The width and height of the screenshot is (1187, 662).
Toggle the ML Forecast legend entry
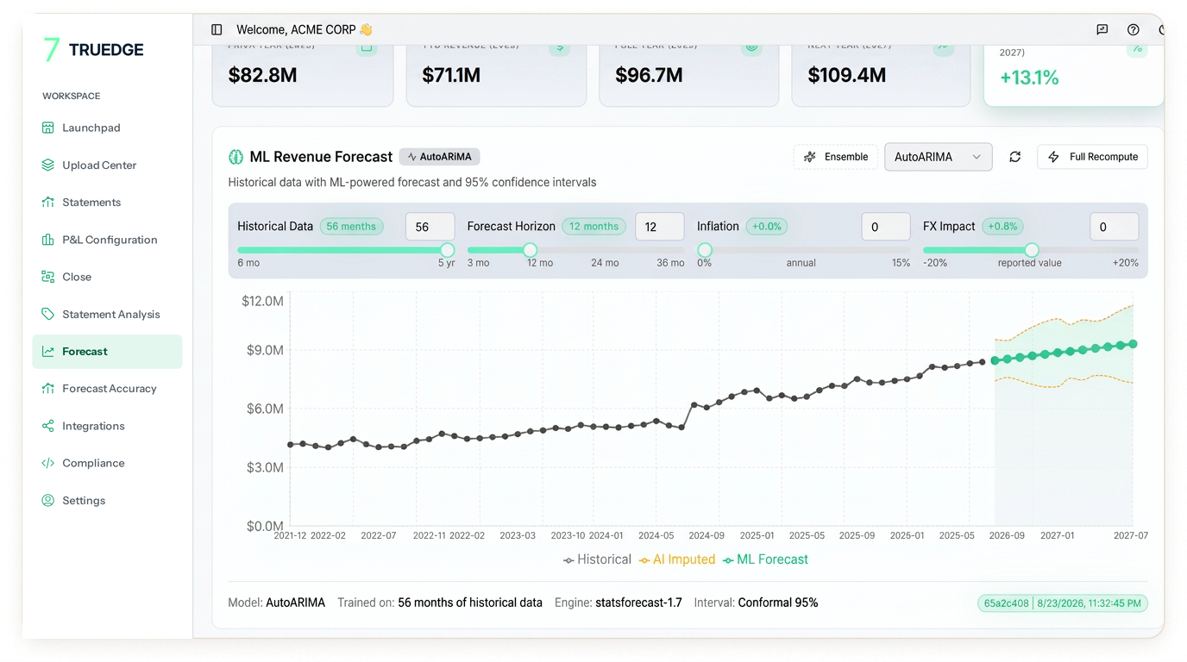coord(766,559)
